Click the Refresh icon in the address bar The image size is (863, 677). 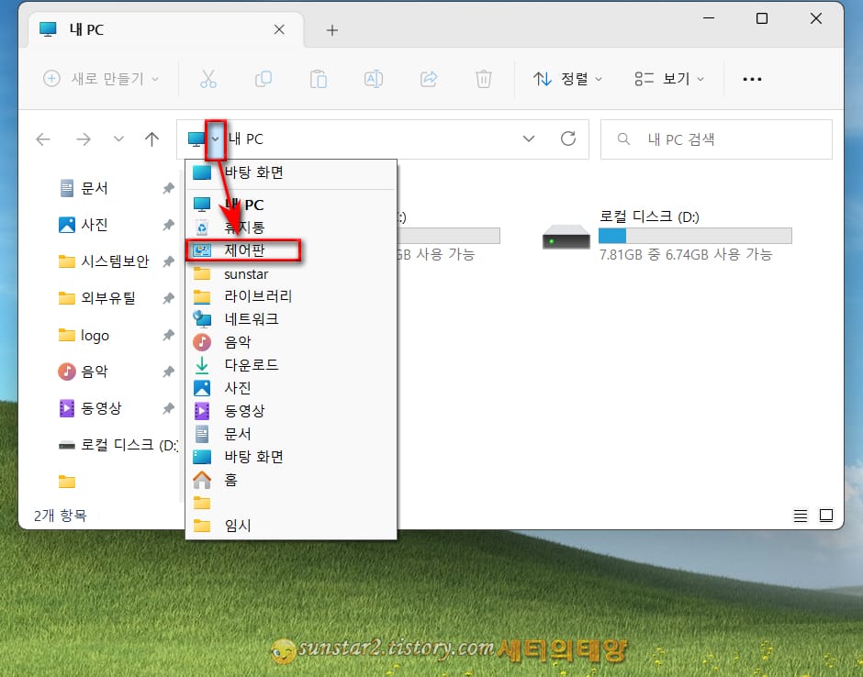[x=567, y=139]
